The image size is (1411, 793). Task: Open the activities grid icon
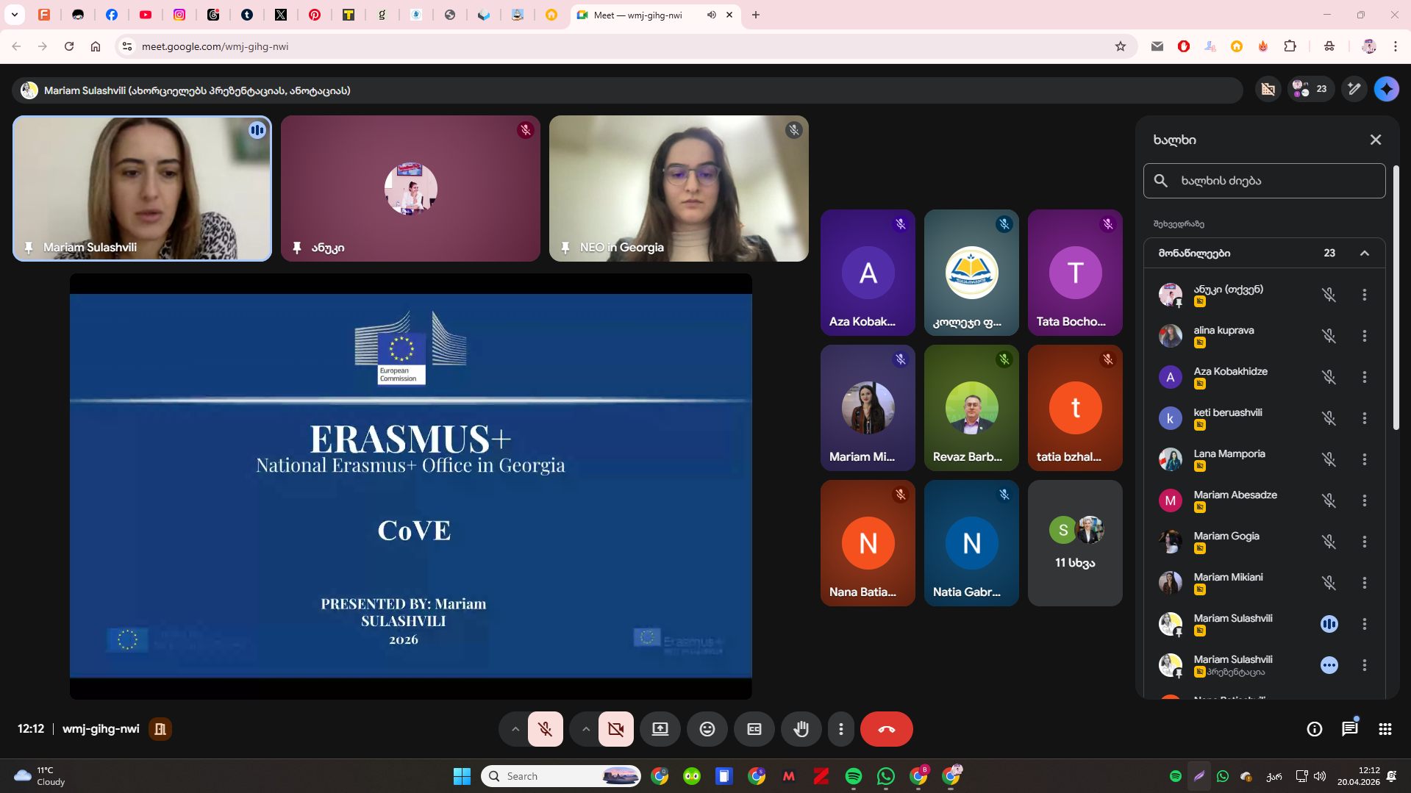click(x=1385, y=729)
